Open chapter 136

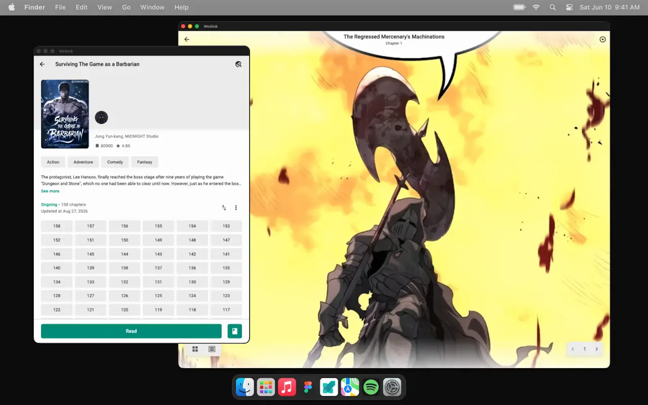click(x=192, y=268)
